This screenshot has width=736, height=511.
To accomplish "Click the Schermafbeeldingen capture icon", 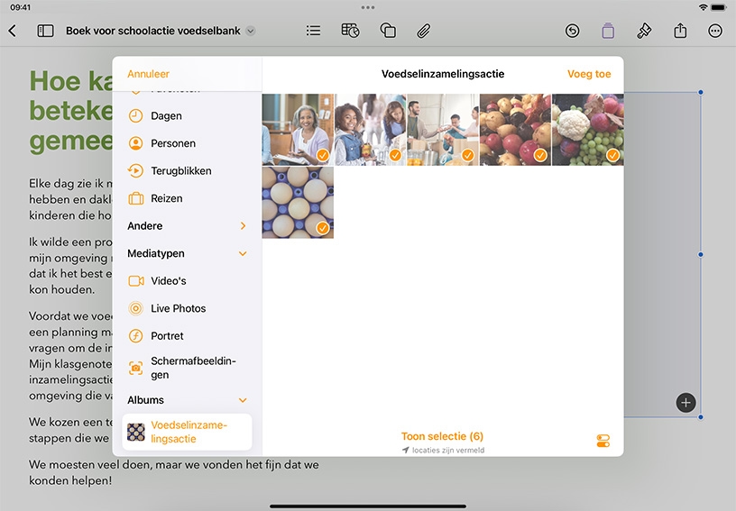I will coord(135,368).
